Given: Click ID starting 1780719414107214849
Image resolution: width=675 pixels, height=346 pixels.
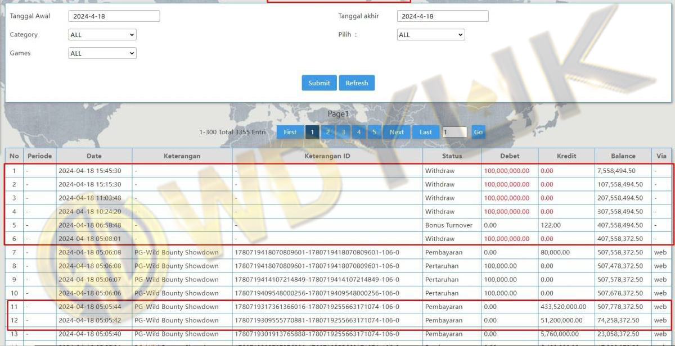Looking at the screenshot, I should click(x=317, y=279).
